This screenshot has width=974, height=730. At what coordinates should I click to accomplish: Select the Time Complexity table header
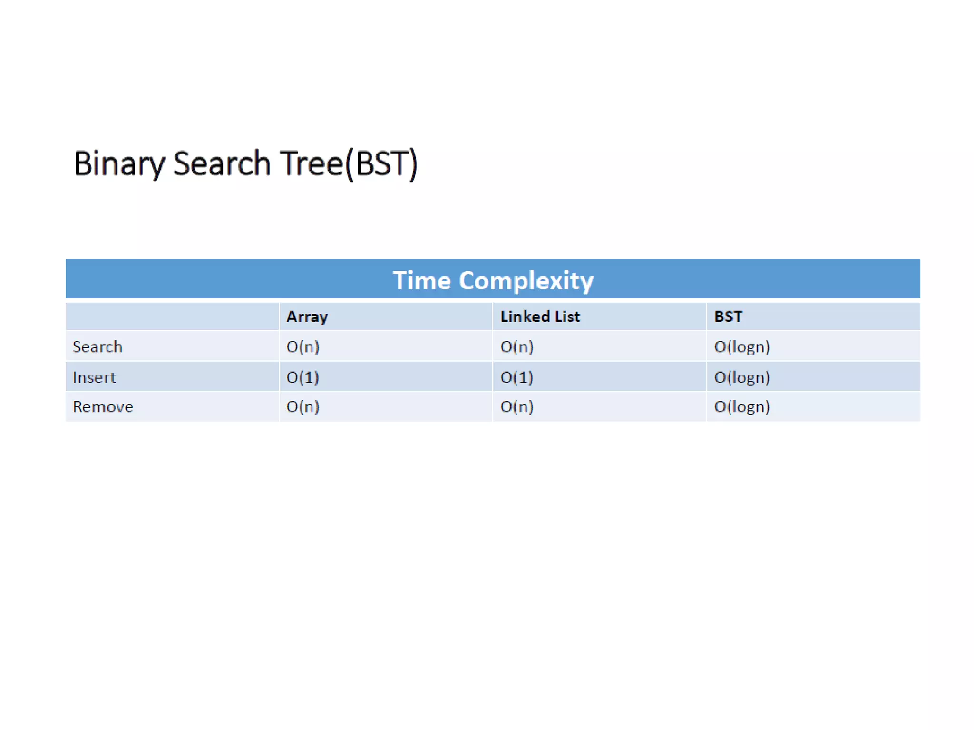click(493, 279)
